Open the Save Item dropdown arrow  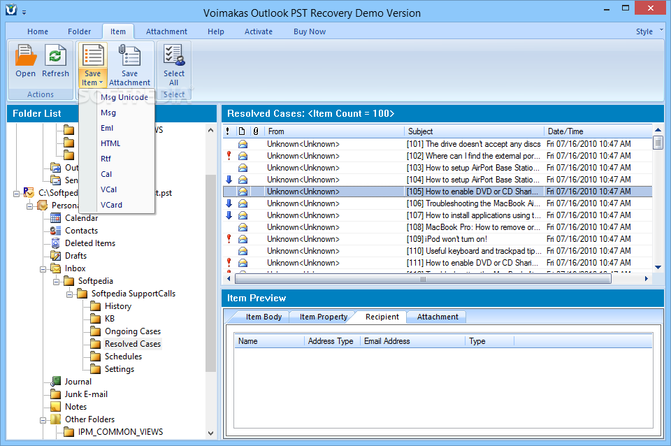[x=101, y=82]
